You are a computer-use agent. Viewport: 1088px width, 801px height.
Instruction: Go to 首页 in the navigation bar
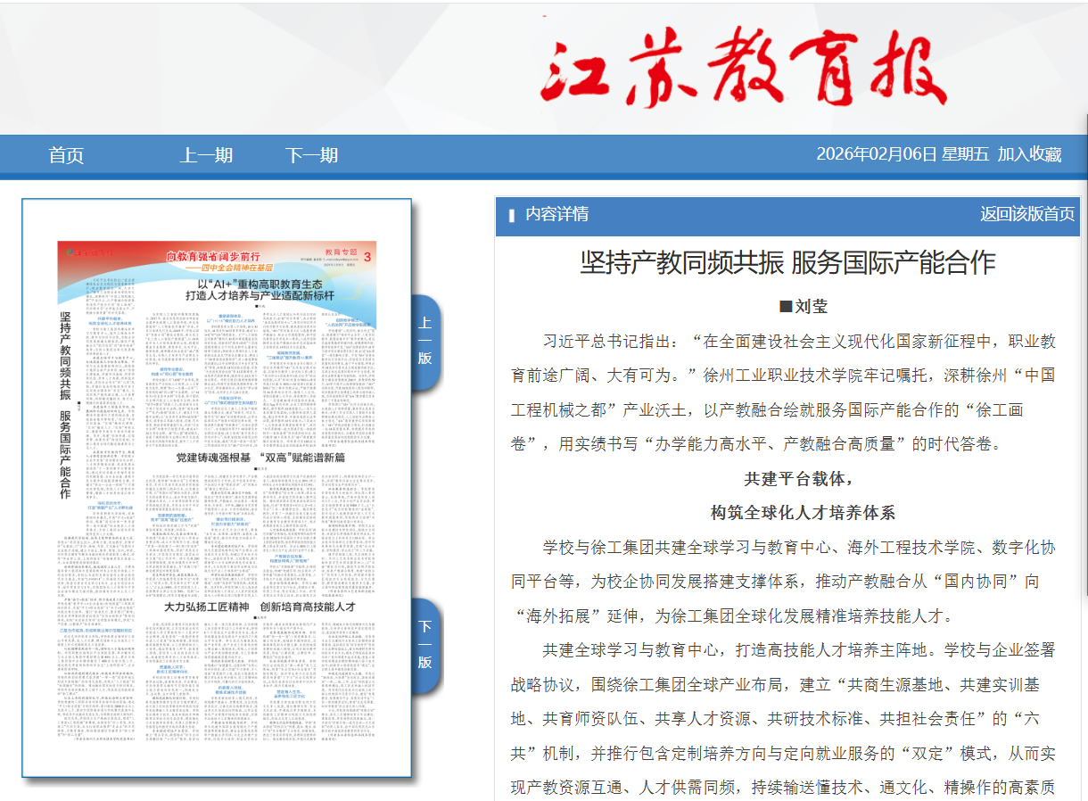(66, 155)
